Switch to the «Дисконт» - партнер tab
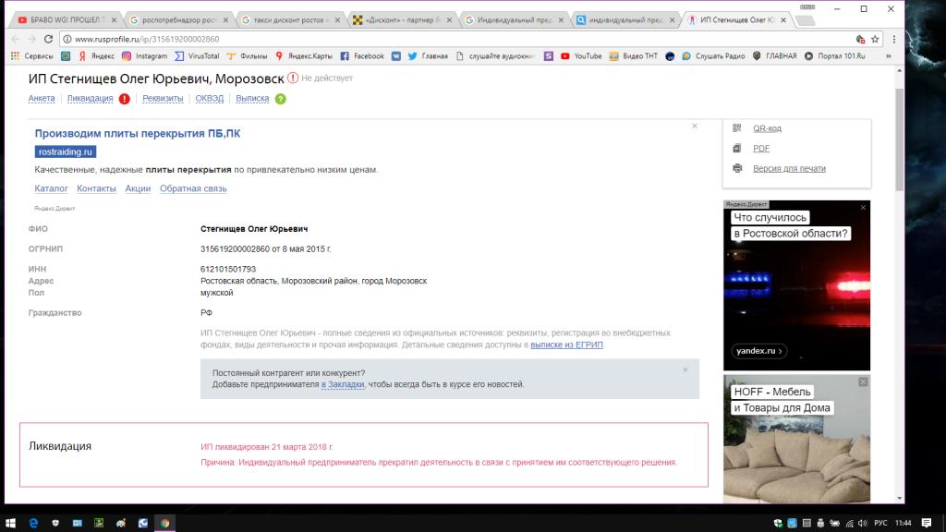The image size is (946, 532). (x=401, y=20)
